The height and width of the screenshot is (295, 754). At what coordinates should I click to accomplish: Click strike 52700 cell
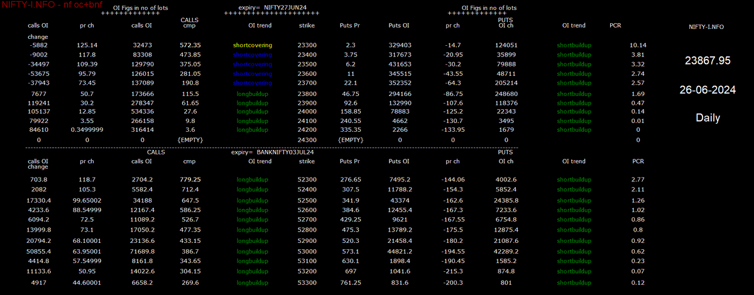[x=307, y=220]
